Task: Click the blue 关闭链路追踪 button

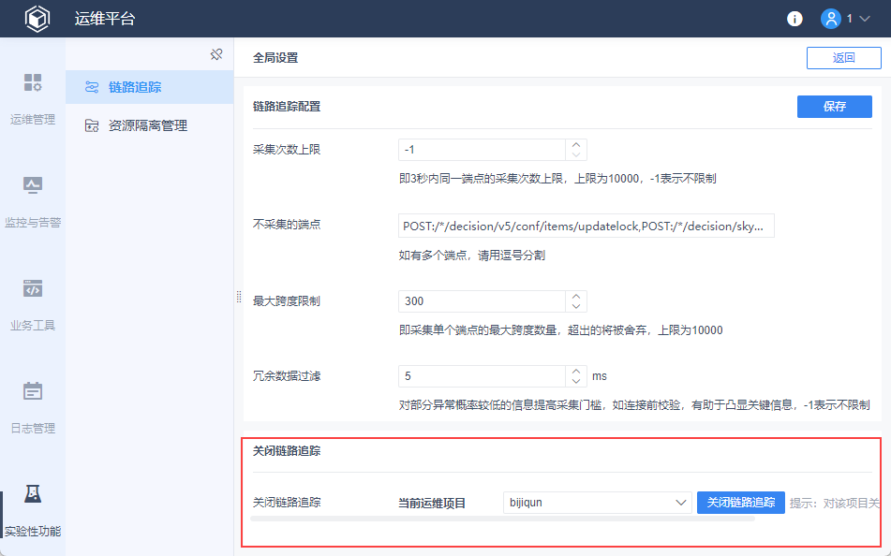Action: tap(741, 503)
